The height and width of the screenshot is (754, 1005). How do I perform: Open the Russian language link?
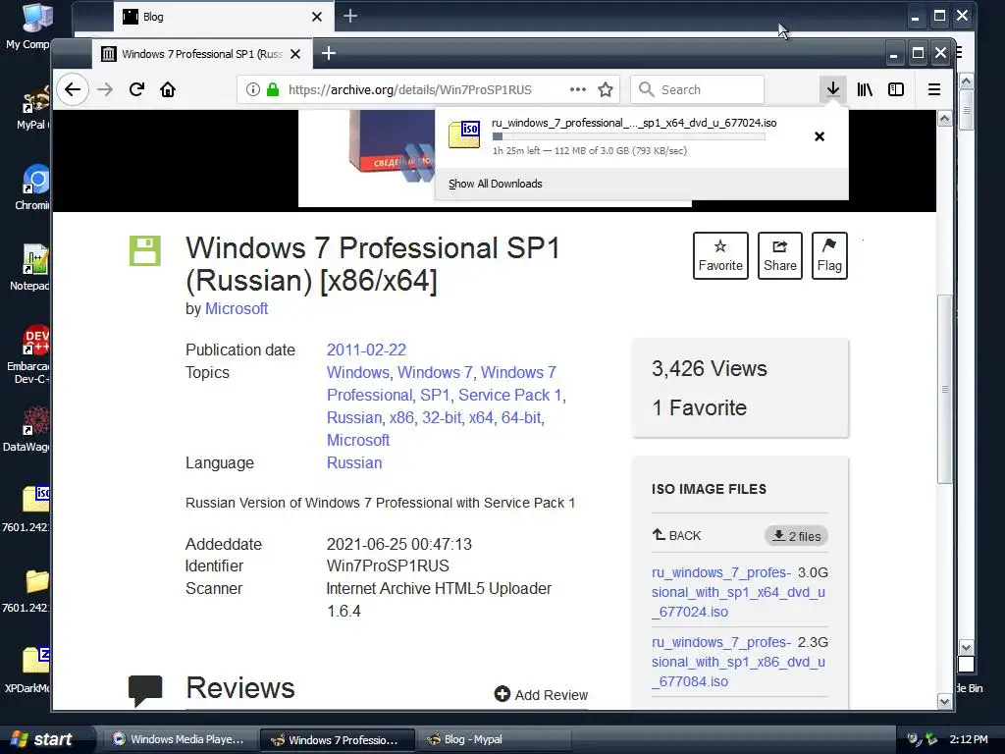point(354,463)
